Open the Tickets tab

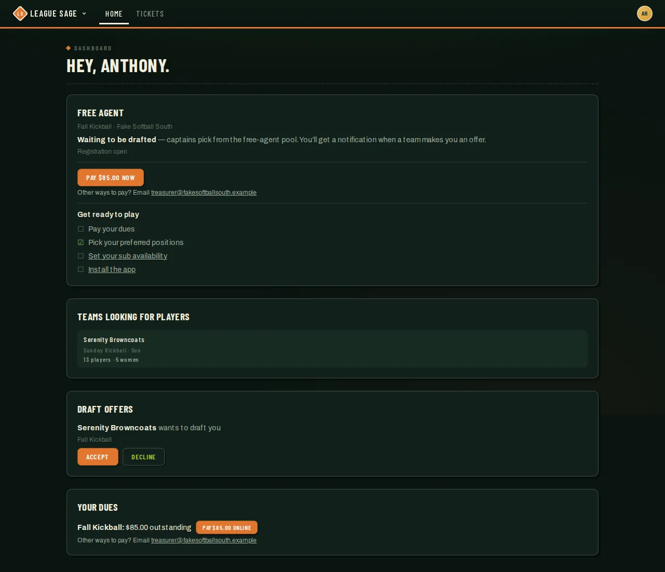[x=150, y=14]
